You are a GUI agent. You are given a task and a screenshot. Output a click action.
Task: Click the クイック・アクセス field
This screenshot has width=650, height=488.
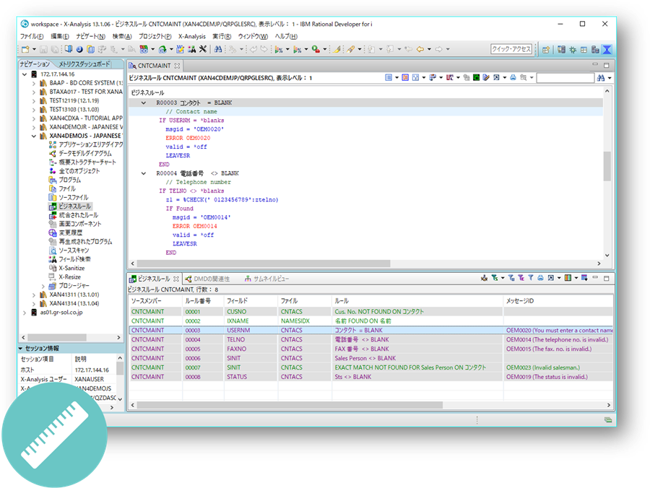[511, 49]
